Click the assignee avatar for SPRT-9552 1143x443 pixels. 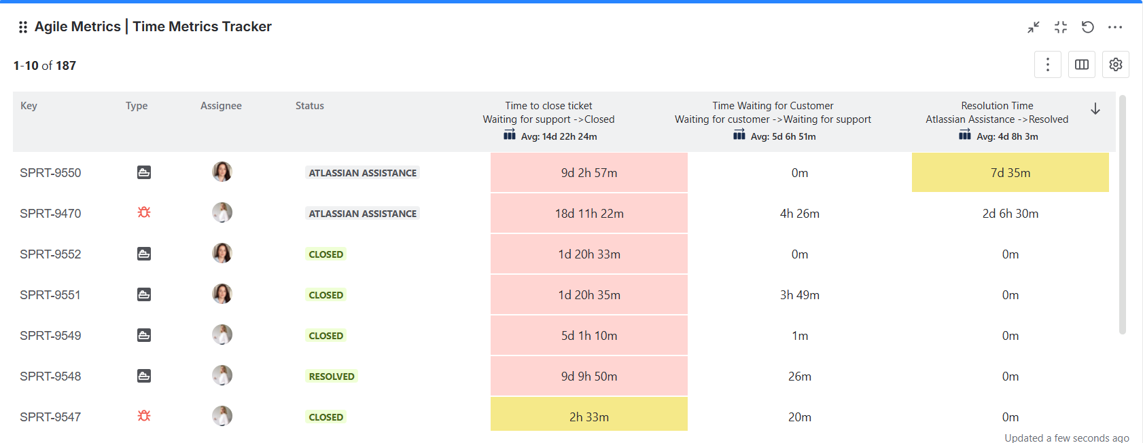pyautogui.click(x=222, y=253)
